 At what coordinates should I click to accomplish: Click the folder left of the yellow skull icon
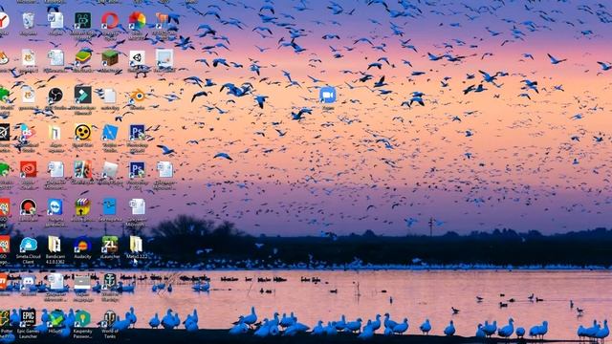click(x=55, y=133)
